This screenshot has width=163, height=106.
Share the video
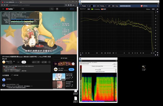pos(44,62)
